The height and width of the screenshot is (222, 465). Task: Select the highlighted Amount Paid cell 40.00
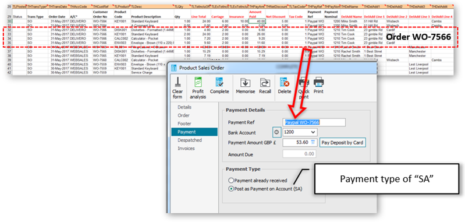[x=257, y=22]
